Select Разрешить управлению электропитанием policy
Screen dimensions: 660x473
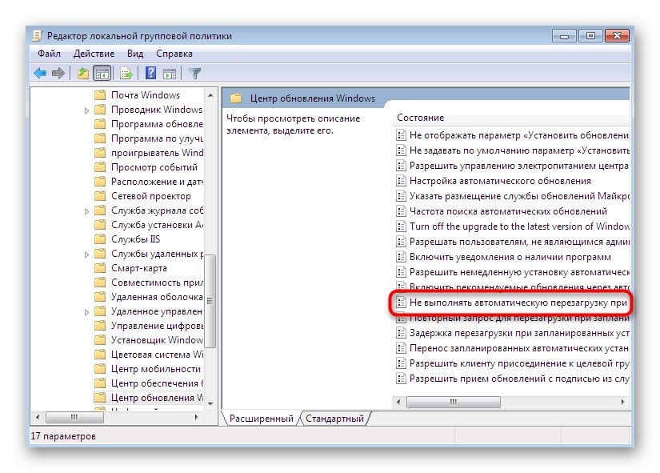(x=518, y=166)
